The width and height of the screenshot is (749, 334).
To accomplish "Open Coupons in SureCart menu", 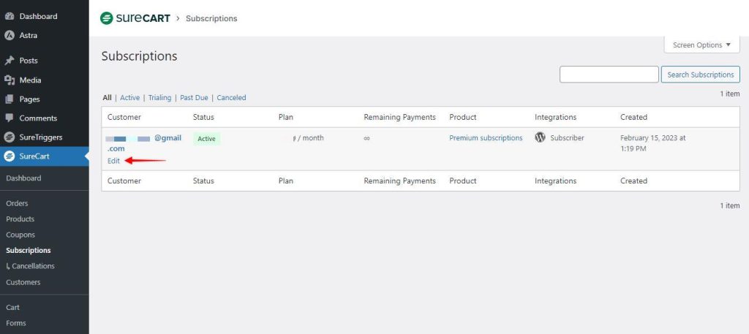I will tap(20, 235).
